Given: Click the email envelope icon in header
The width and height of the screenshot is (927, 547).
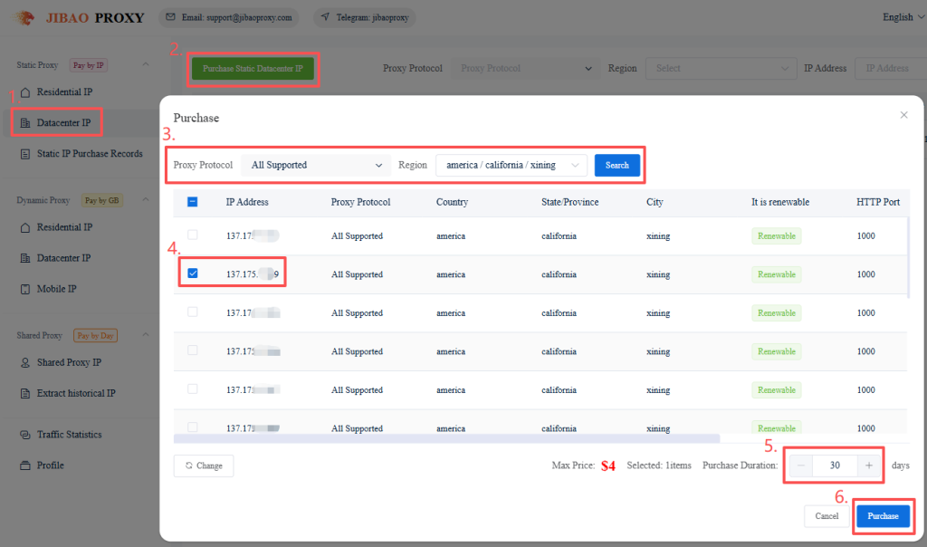Looking at the screenshot, I should [170, 17].
